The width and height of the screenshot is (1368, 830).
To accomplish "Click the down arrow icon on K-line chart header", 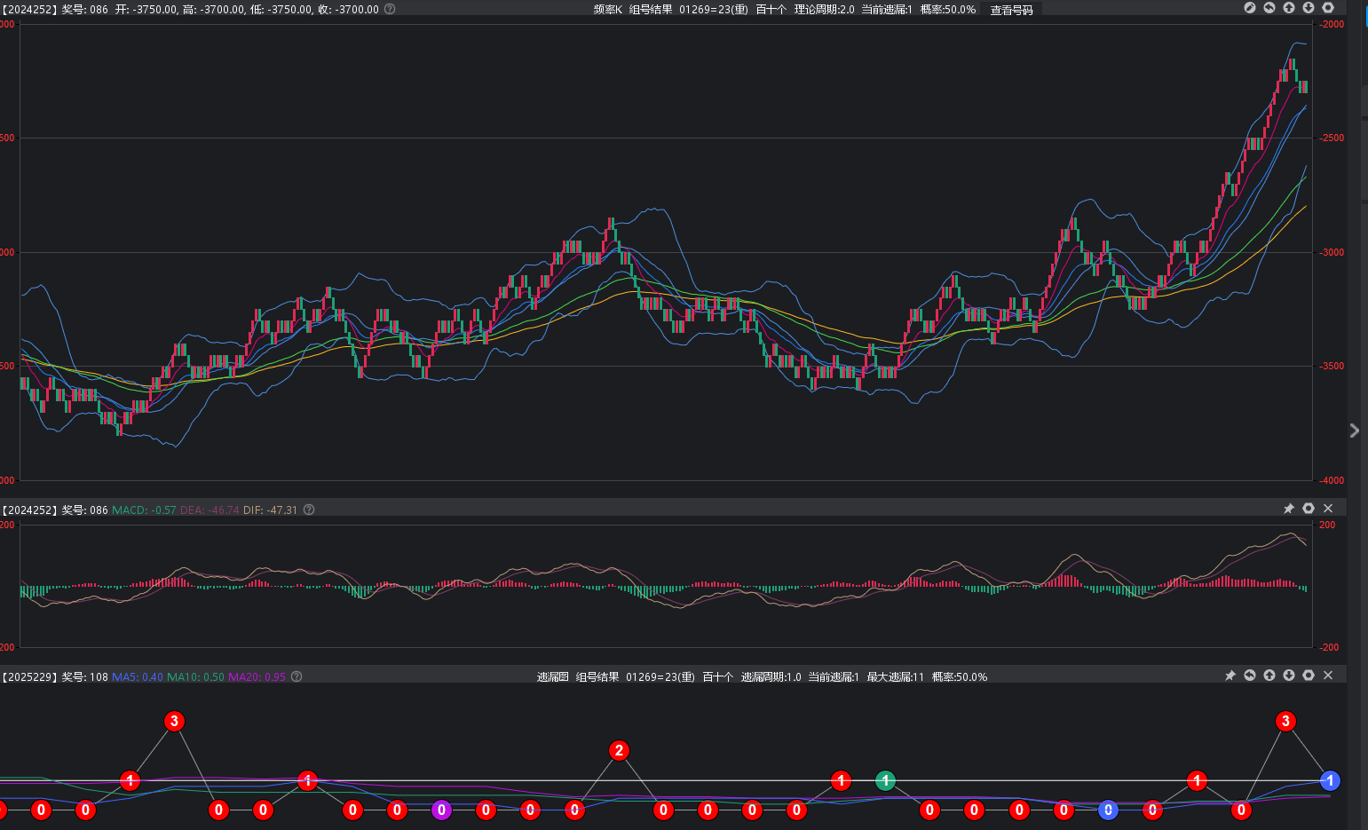I will click(x=1309, y=8).
